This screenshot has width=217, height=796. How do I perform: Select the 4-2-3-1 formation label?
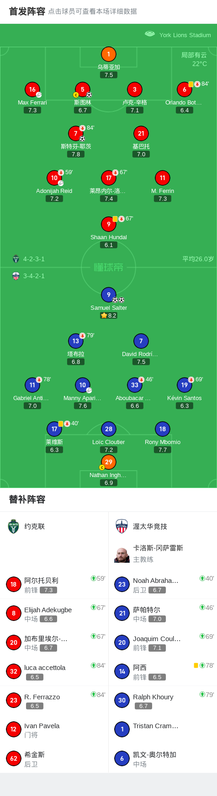click(34, 259)
